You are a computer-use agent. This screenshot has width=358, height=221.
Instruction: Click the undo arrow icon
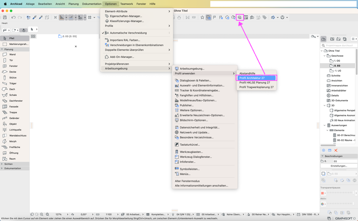pyautogui.click(x=13, y=17)
